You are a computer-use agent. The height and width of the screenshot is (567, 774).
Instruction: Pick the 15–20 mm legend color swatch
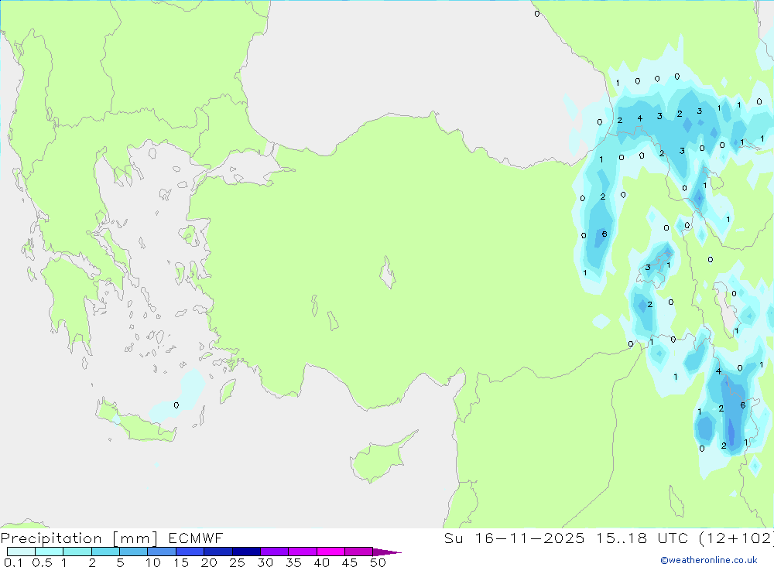[x=190, y=552]
